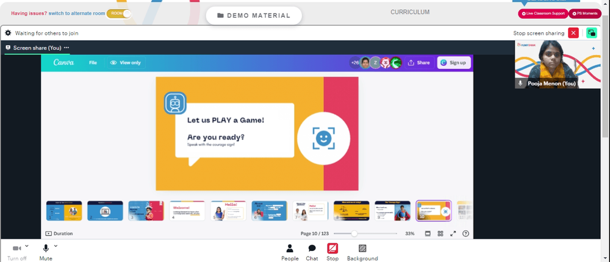
Task: Open the Chat bubble icon
Action: pyautogui.click(x=312, y=249)
